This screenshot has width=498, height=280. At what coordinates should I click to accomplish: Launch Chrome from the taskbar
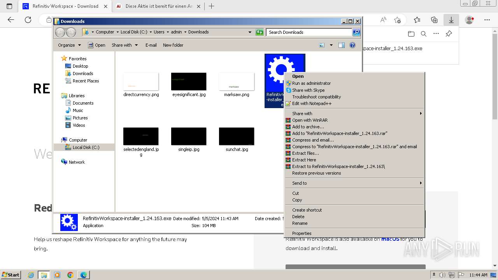pyautogui.click(x=70, y=275)
